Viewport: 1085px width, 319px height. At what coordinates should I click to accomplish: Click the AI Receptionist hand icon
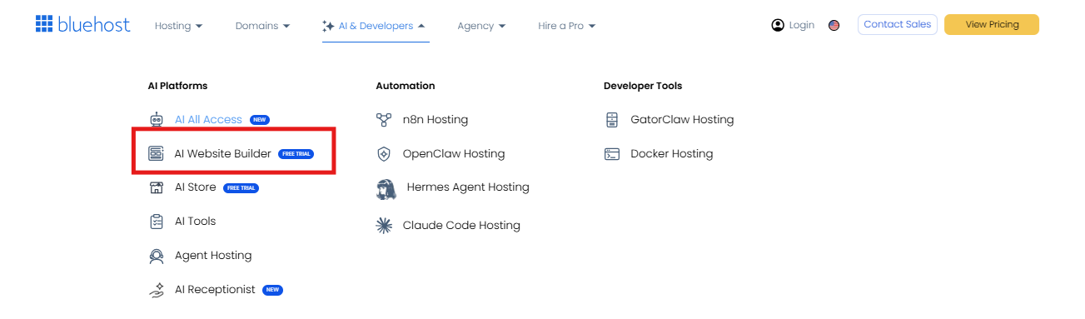click(x=156, y=290)
